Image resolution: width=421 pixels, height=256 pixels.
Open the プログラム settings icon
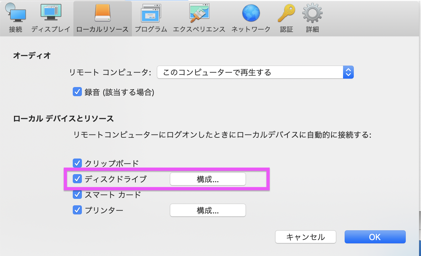click(x=151, y=13)
